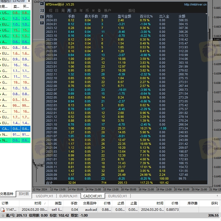Click the √ checkmark icon on panel side
The height and width of the screenshot is (221, 221).
click(x=42, y=17)
